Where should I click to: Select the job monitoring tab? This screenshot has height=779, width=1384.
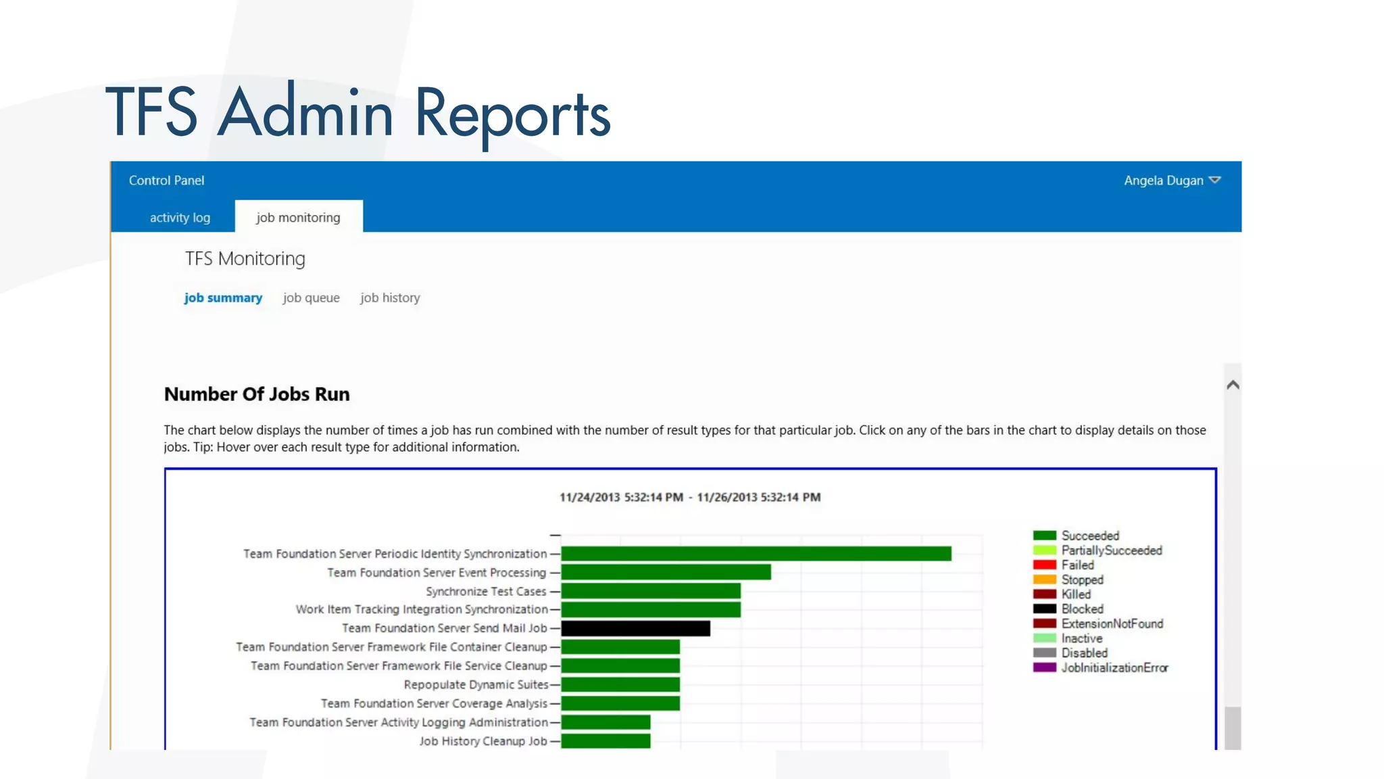click(298, 218)
